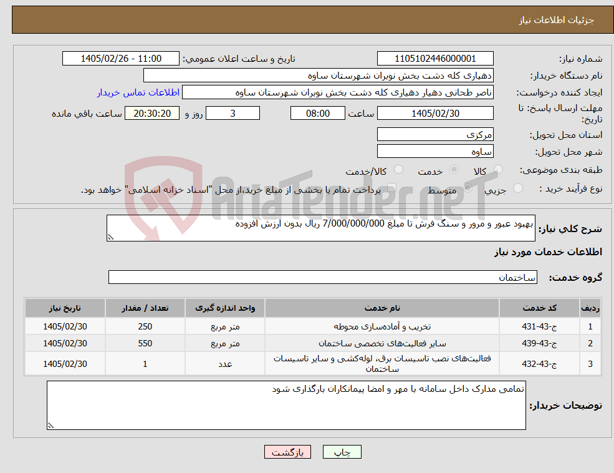The width and height of the screenshot is (614, 473).
Task: Click the deadline hour field 08:00
Action: tap(317, 113)
